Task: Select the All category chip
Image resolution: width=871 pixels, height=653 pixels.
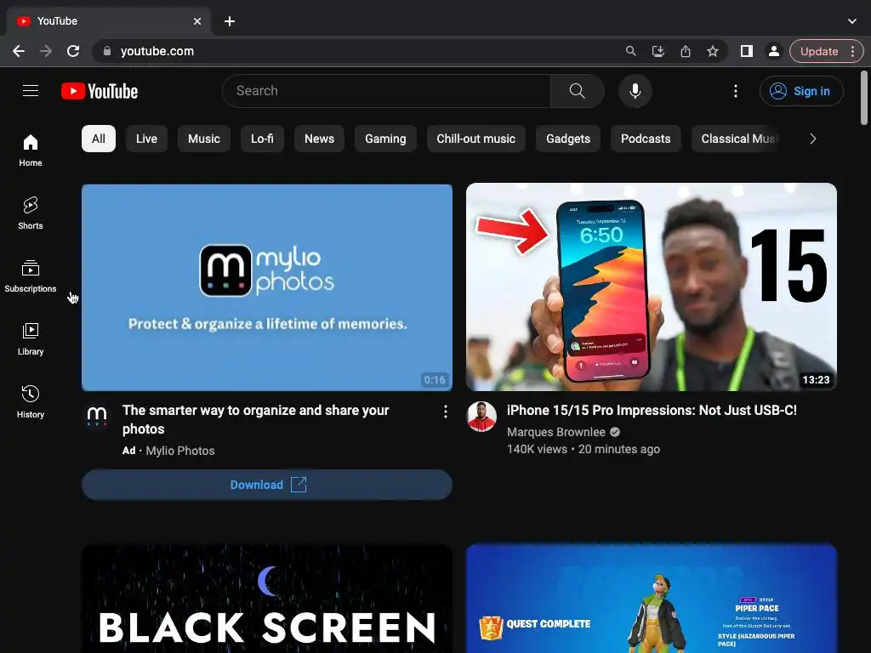Action: (99, 139)
